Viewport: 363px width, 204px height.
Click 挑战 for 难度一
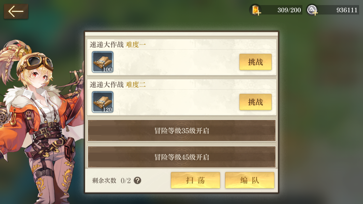pyautogui.click(x=255, y=62)
